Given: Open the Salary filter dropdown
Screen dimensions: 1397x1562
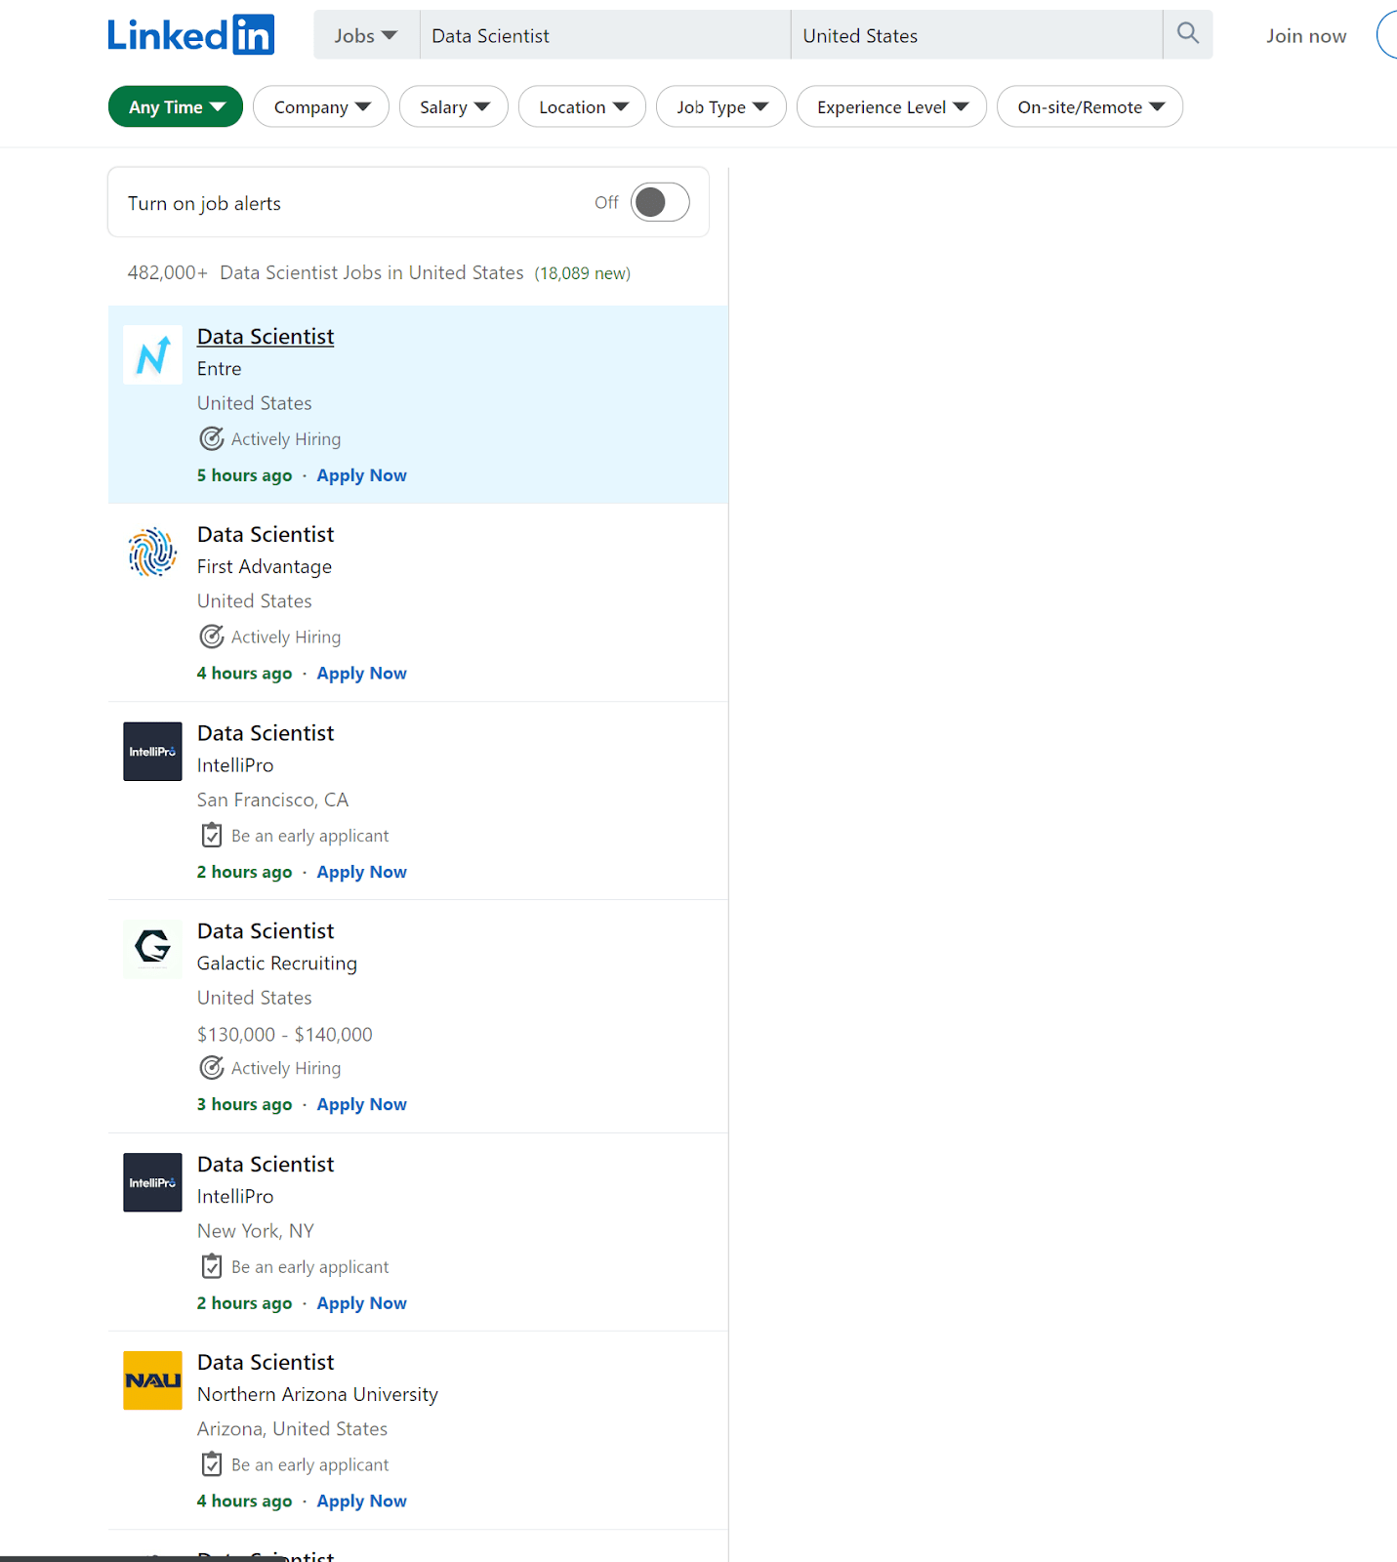Looking at the screenshot, I should pos(454,106).
